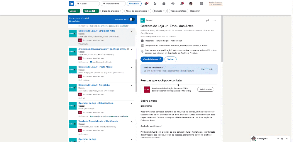The width and height of the screenshot is (293, 142).
Task: Select the Operador de Loja - Cobasi Atibaia listing
Action: coord(96,103)
